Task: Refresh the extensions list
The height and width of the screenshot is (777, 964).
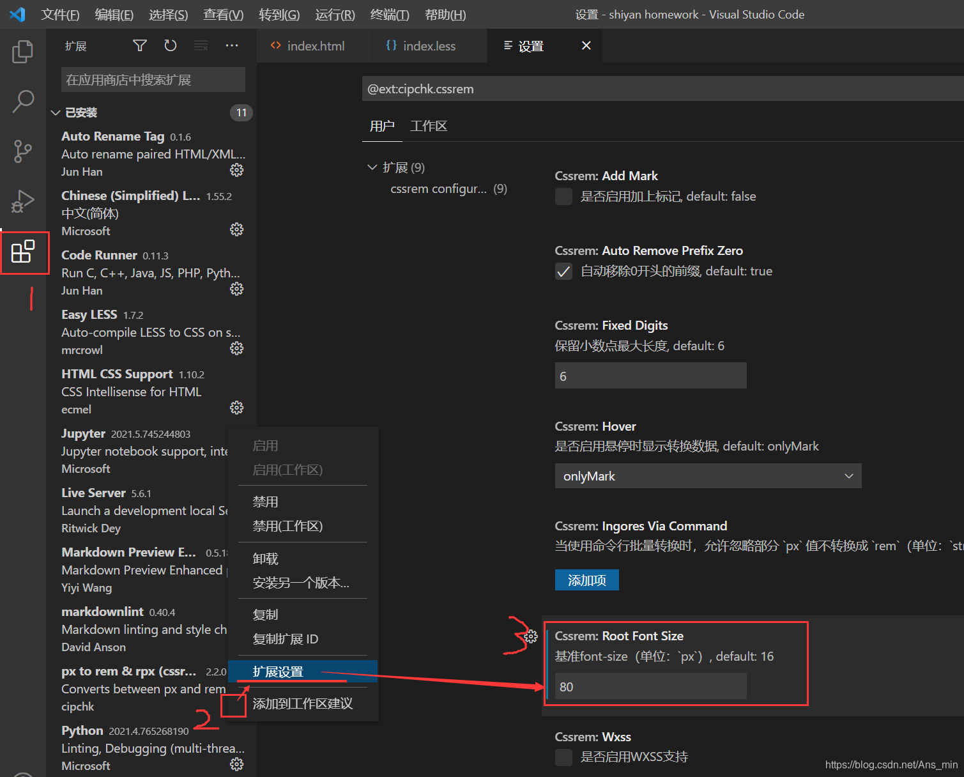Action: click(x=170, y=45)
